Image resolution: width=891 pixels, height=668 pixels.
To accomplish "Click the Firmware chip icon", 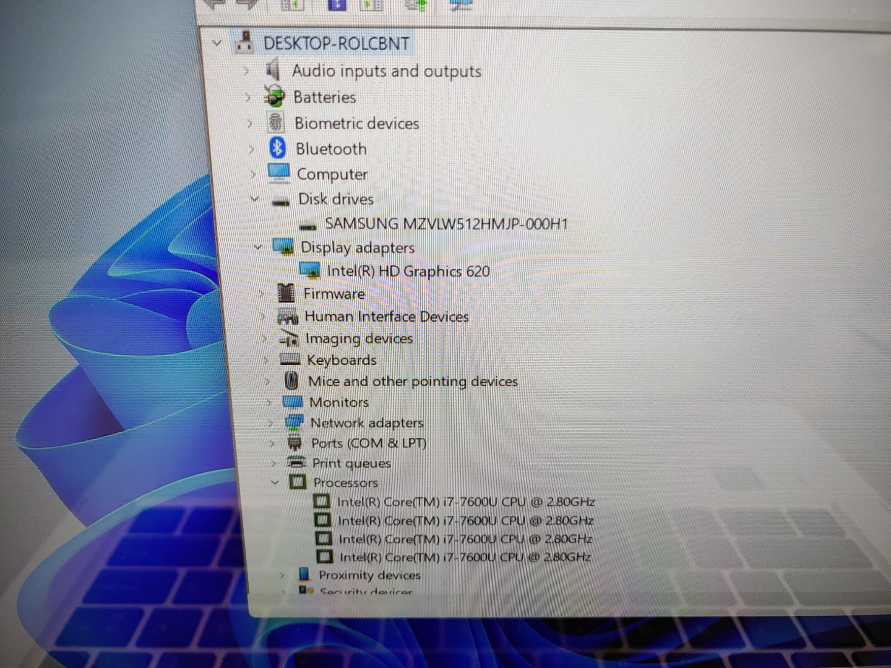I will click(x=286, y=293).
